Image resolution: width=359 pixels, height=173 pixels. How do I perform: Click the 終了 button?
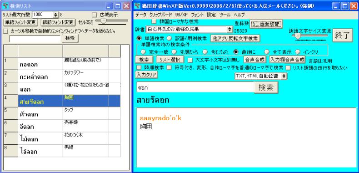click(x=343, y=35)
